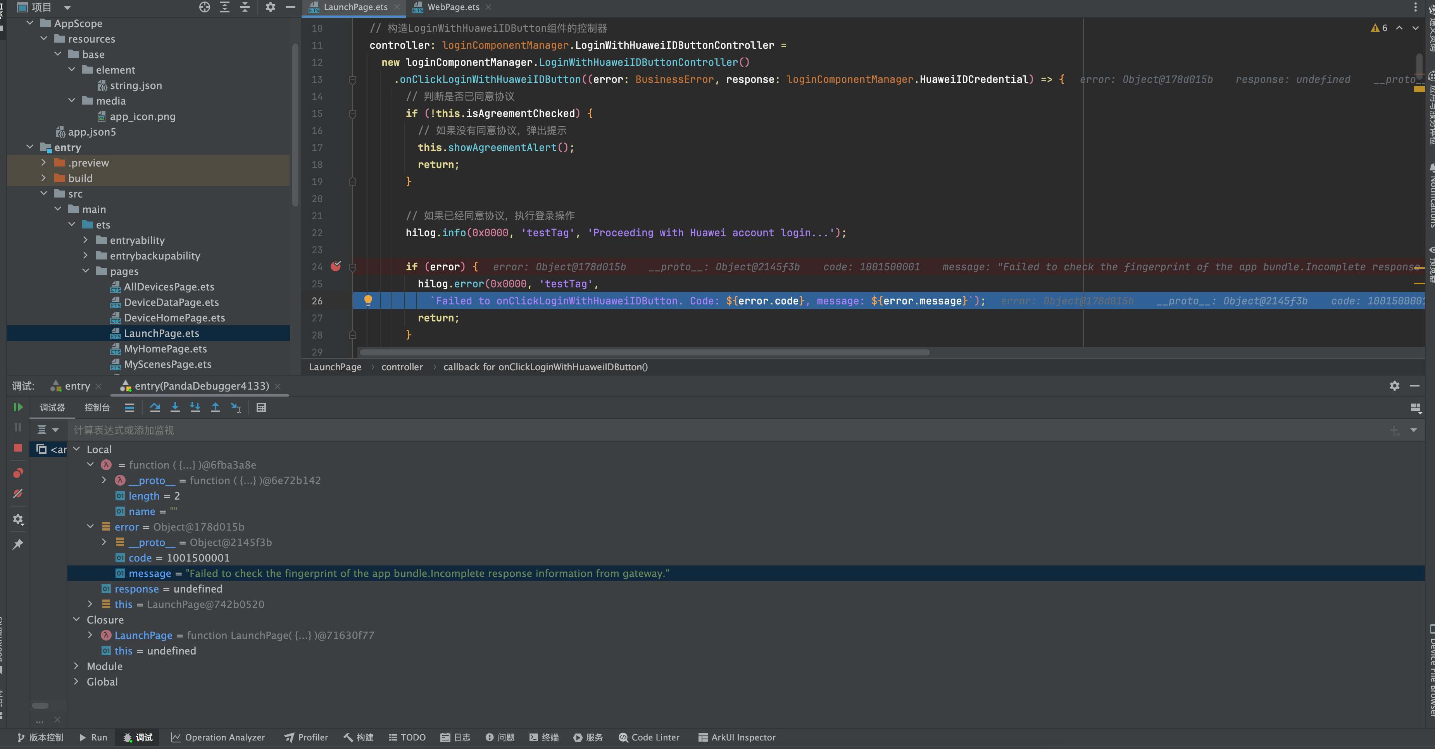Switch to the 控制台 console tab
The height and width of the screenshot is (749, 1435).
coord(97,407)
